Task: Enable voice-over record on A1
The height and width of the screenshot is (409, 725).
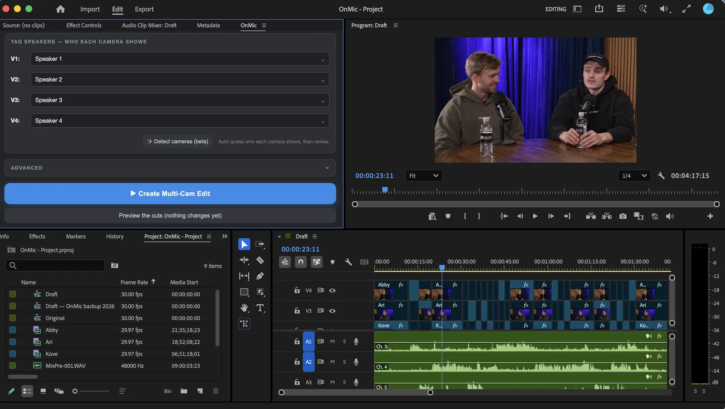Action: (356, 341)
